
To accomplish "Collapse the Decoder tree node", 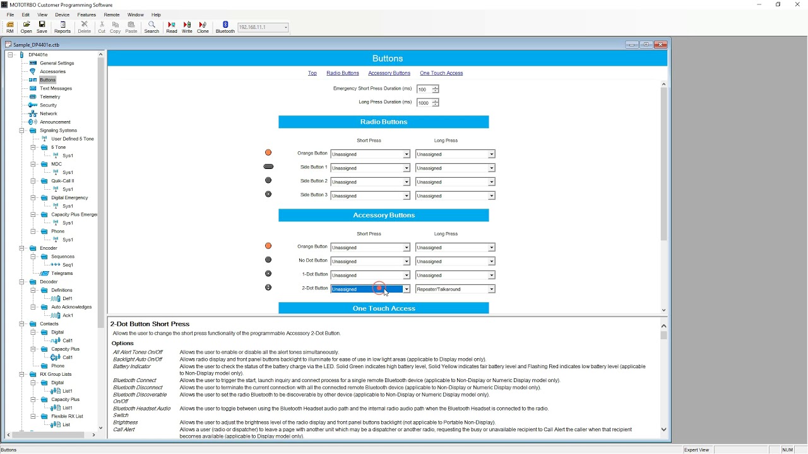I will pyautogui.click(x=21, y=282).
